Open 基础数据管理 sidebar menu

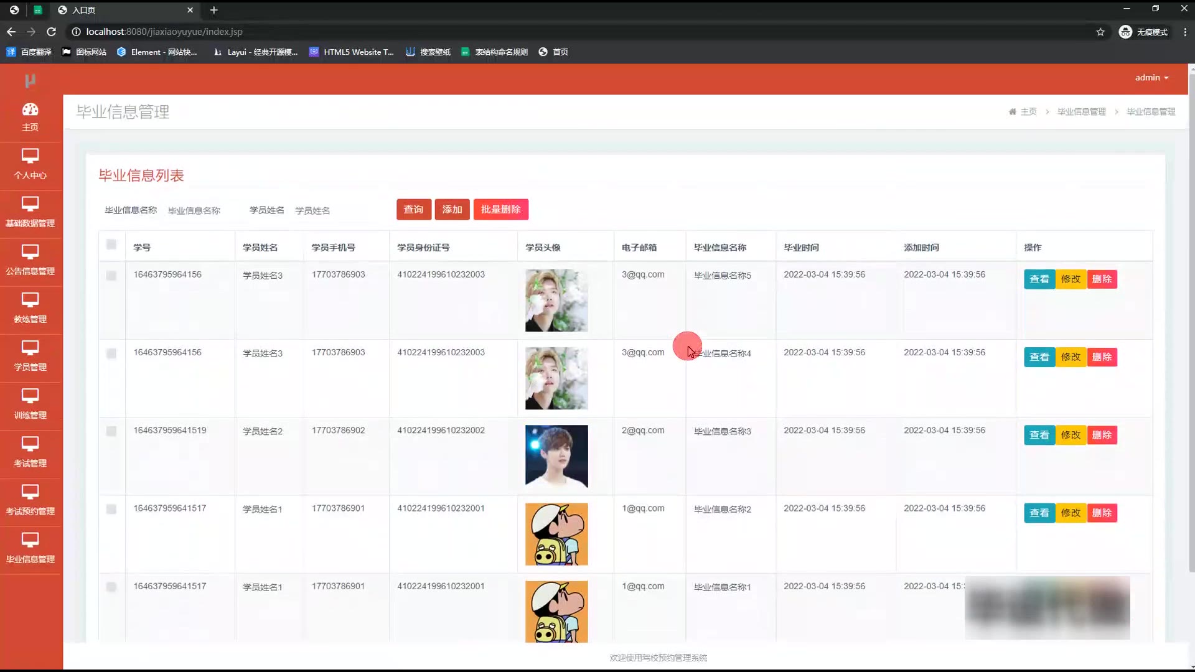[30, 212]
